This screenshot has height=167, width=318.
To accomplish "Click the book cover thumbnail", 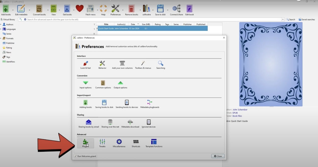I will [271, 64].
